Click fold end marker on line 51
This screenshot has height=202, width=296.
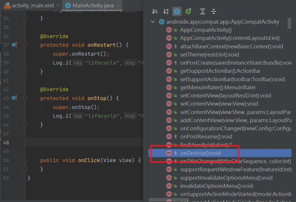pos(25,169)
